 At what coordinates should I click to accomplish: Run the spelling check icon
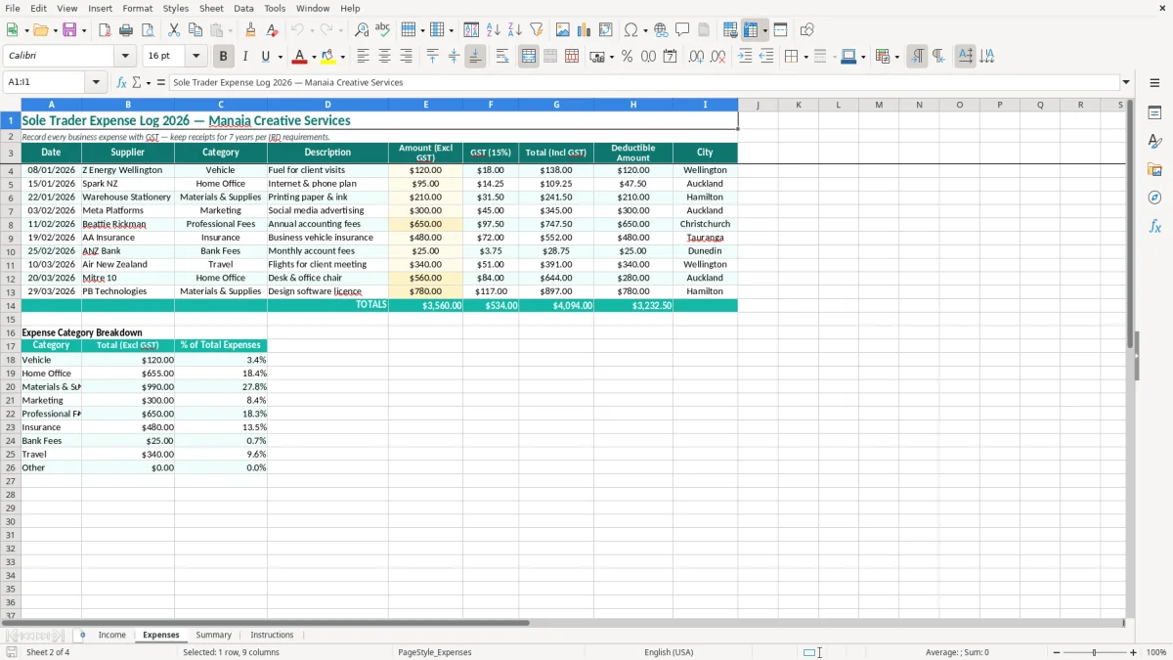(383, 30)
